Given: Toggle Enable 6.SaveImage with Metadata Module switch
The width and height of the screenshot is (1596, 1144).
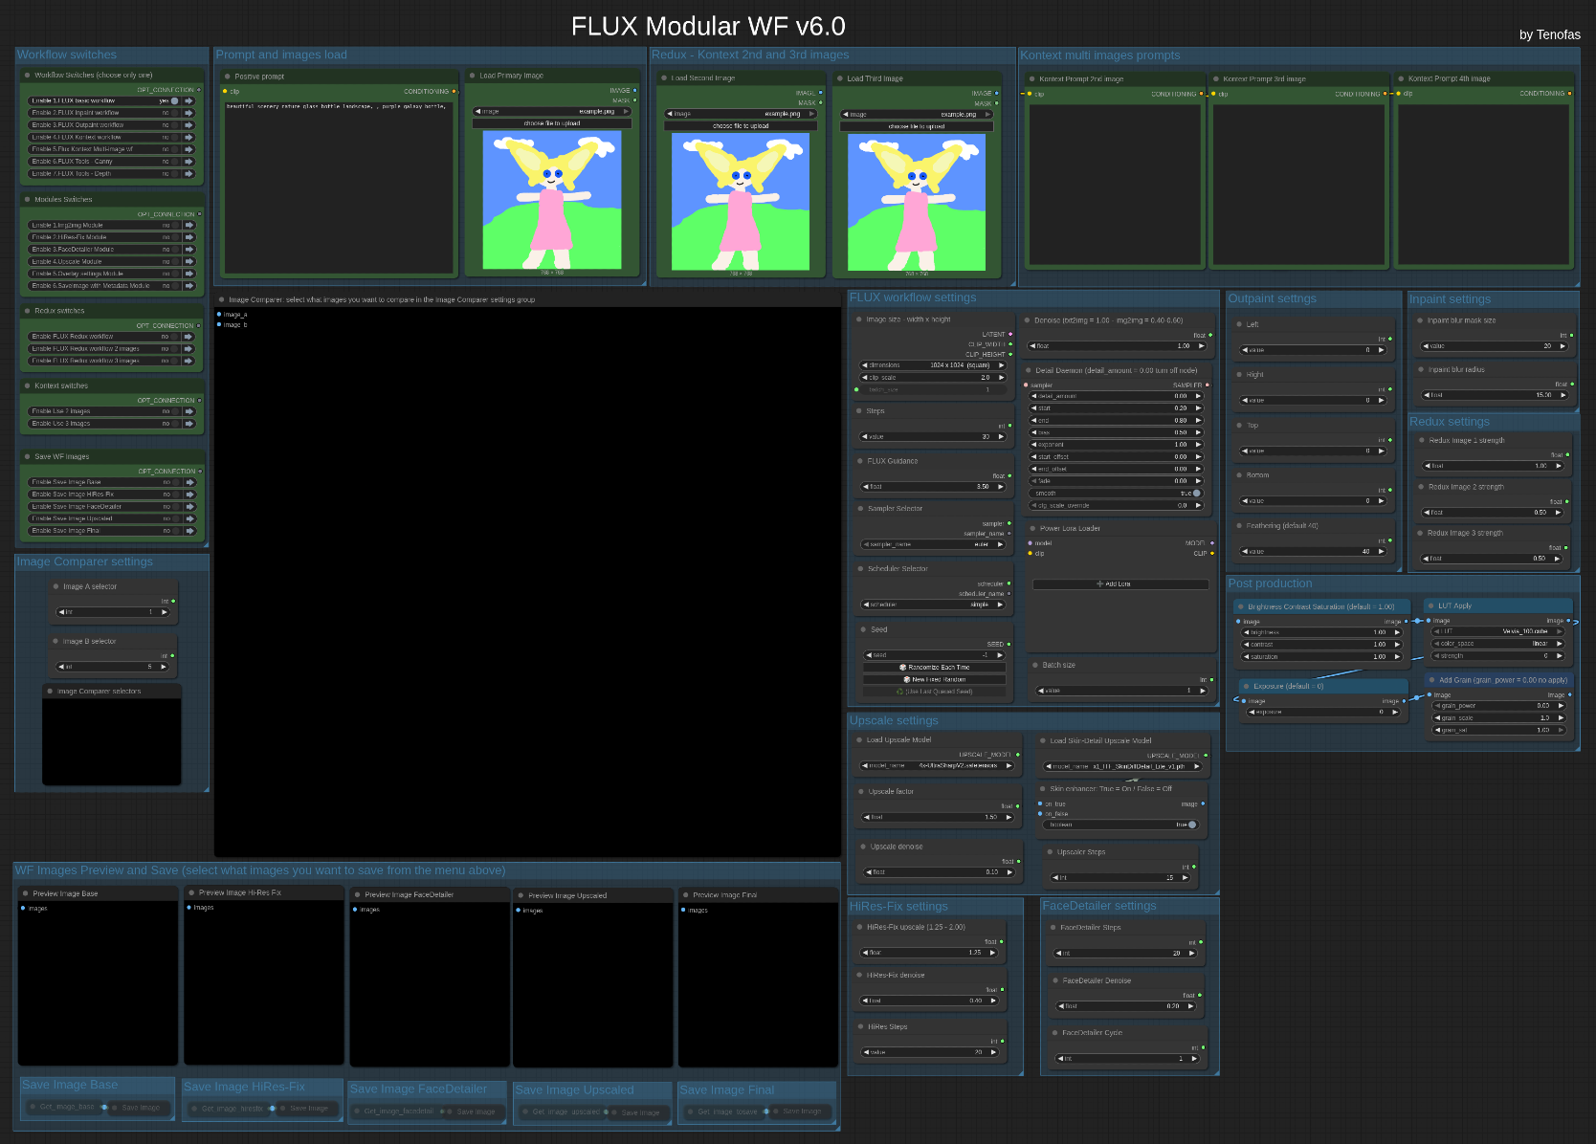Looking at the screenshot, I should pos(175,286).
